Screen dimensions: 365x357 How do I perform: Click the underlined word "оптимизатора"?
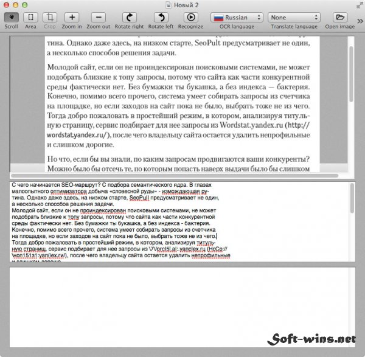tap(68, 192)
